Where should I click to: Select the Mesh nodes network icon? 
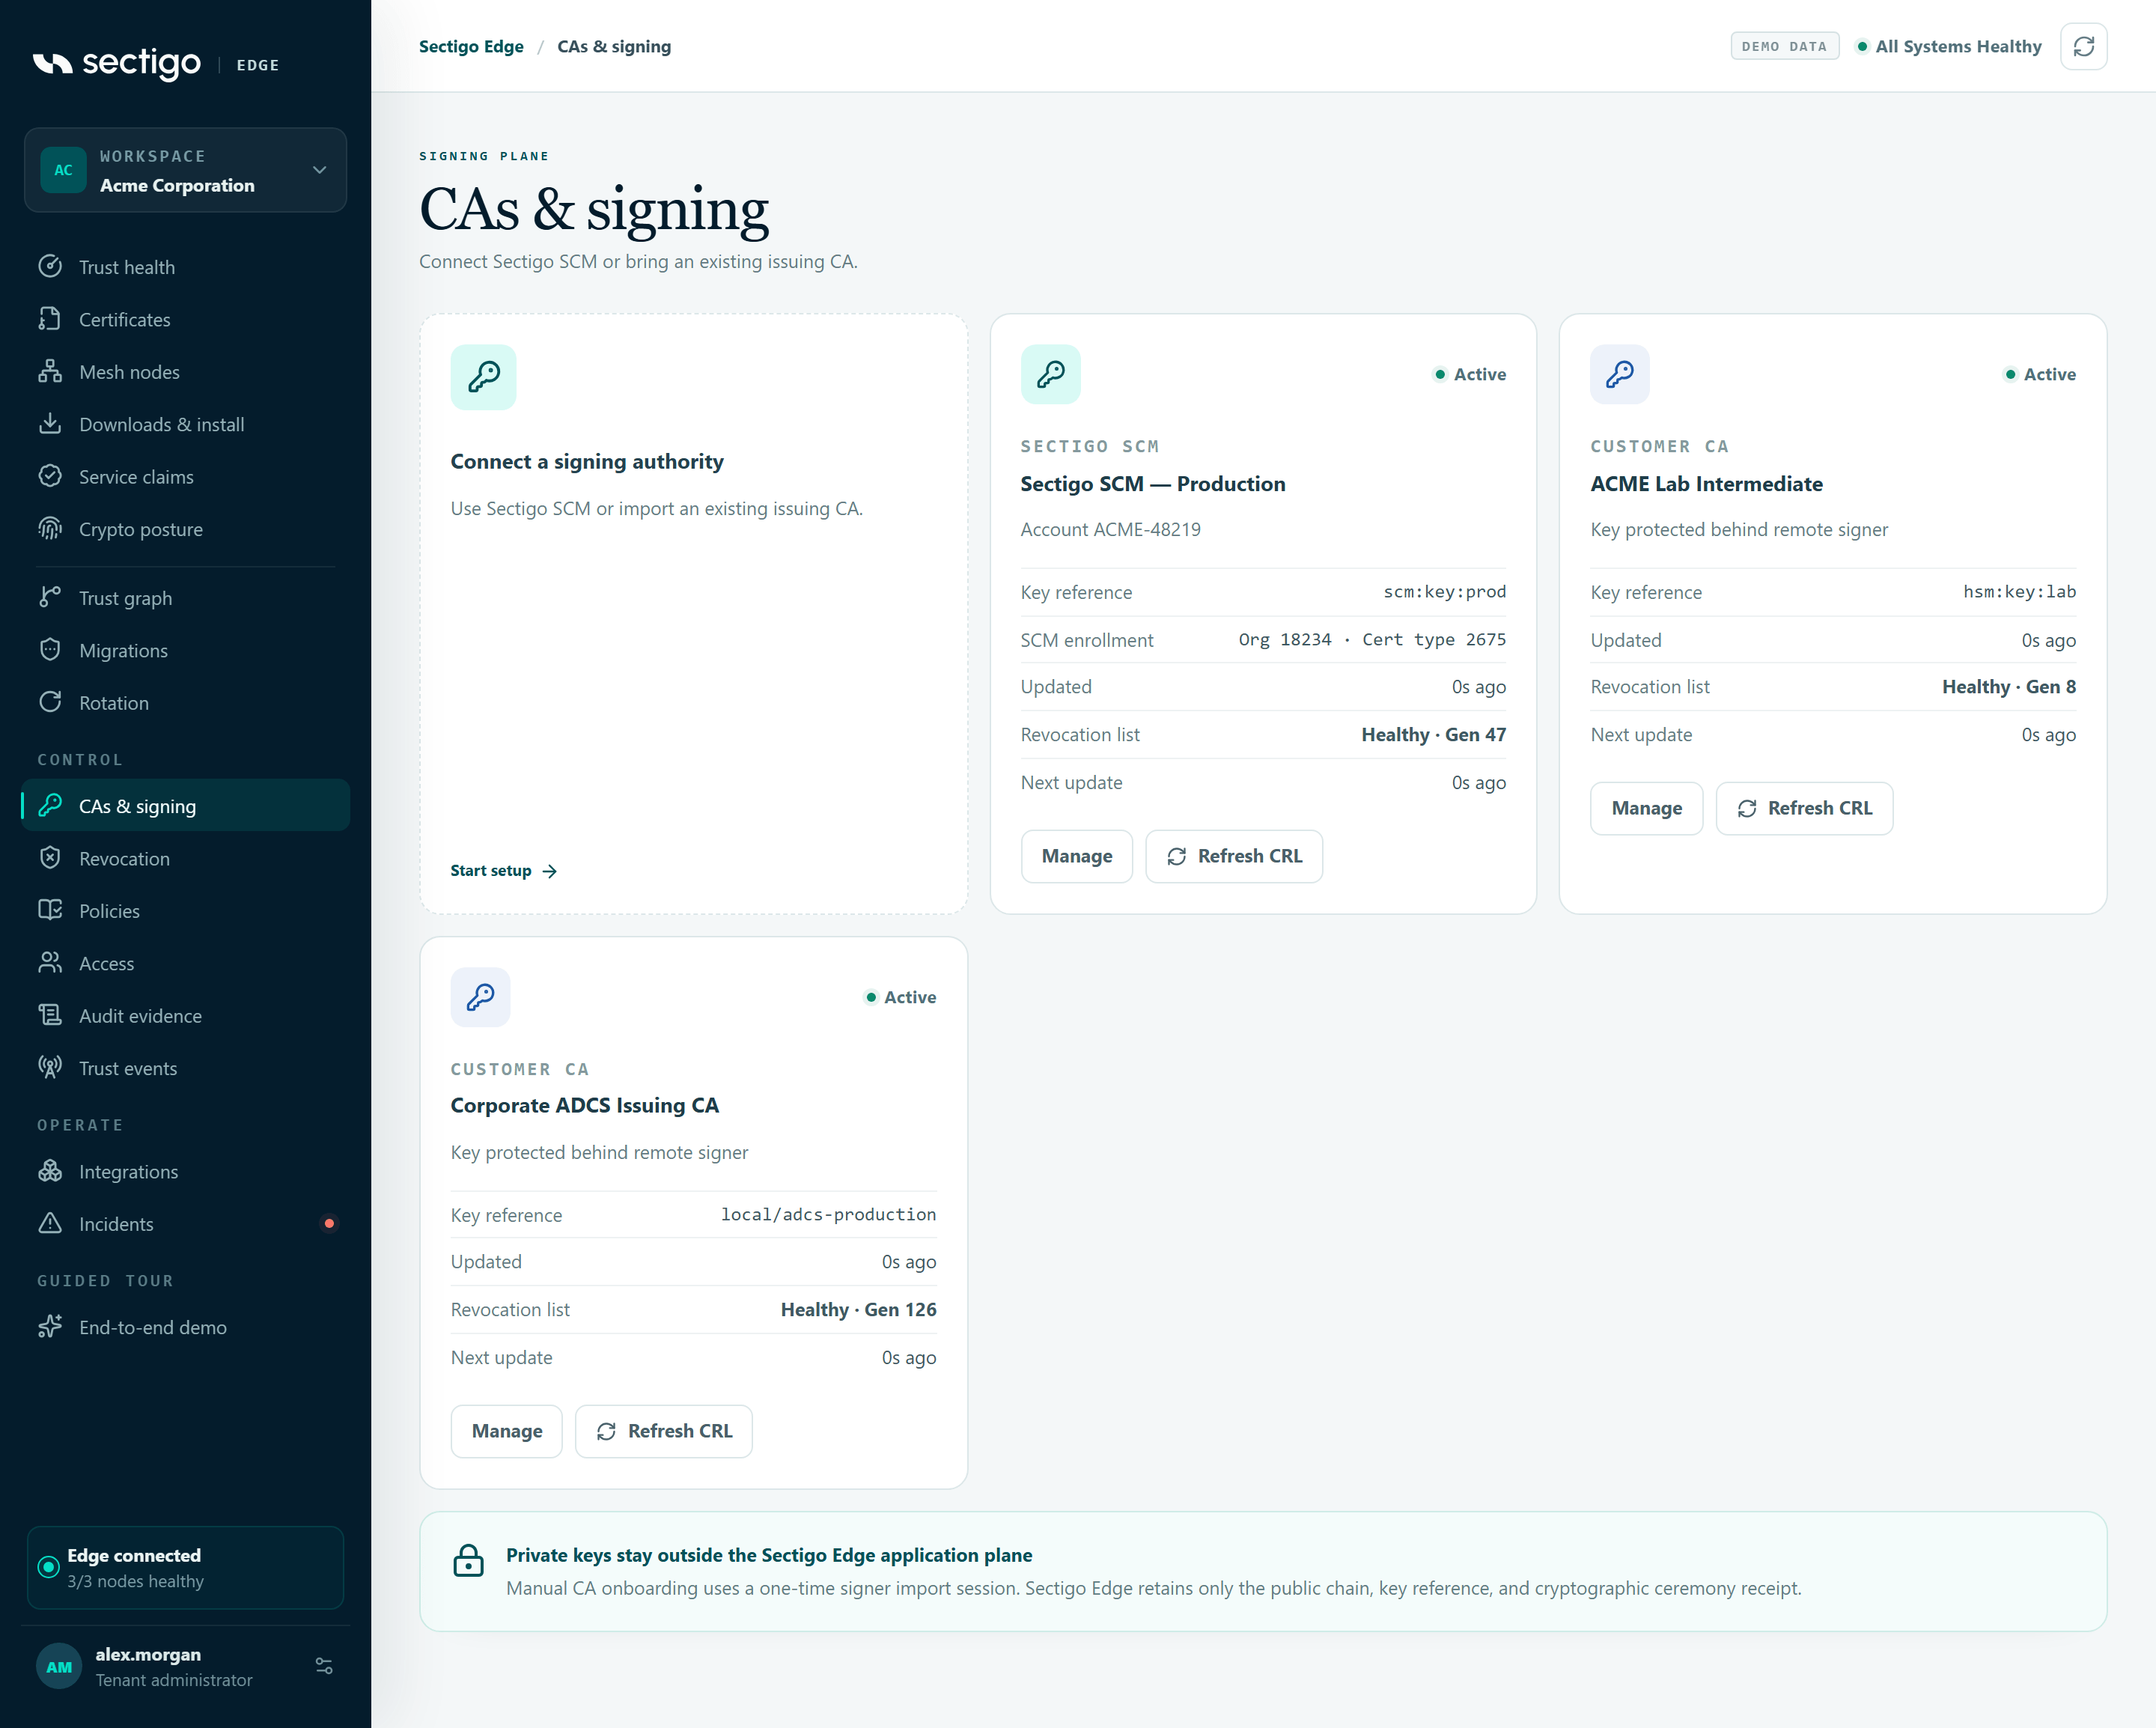50,371
